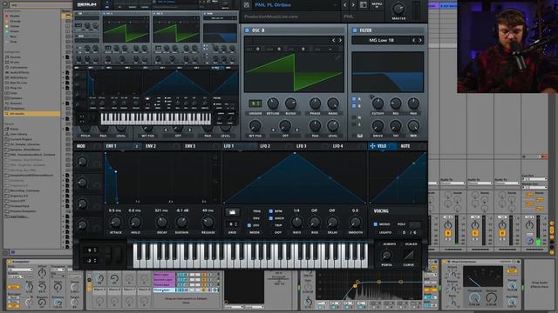558x313 pixels.
Task: Click the filter MIX knob
Action: coord(413,126)
